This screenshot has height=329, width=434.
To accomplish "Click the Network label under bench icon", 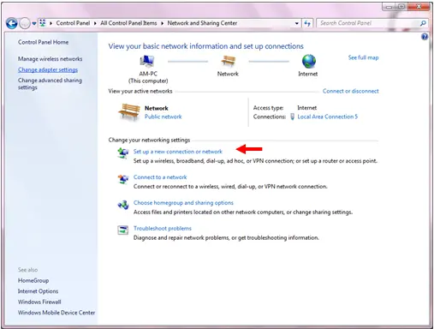I will click(228, 74).
